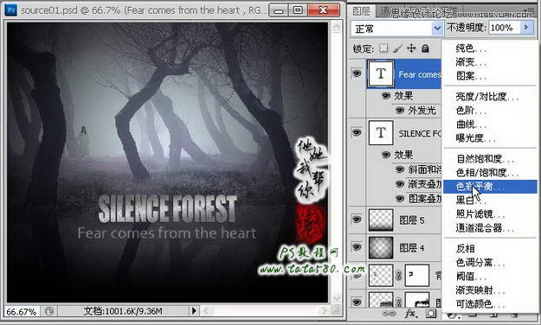Open the status bar document info arrow
The width and height of the screenshot is (541, 325).
pyautogui.click(x=194, y=311)
